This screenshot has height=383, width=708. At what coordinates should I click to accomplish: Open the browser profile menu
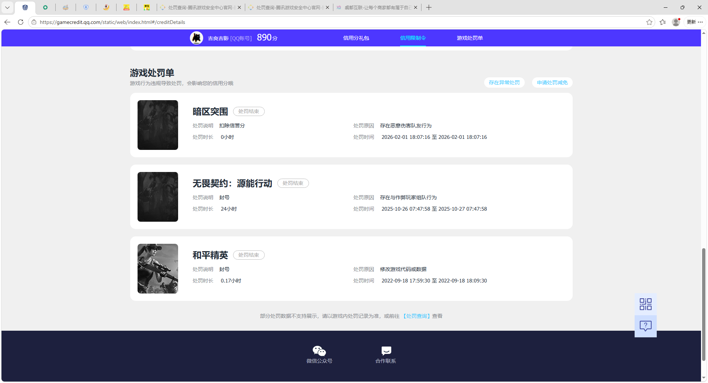point(676,22)
